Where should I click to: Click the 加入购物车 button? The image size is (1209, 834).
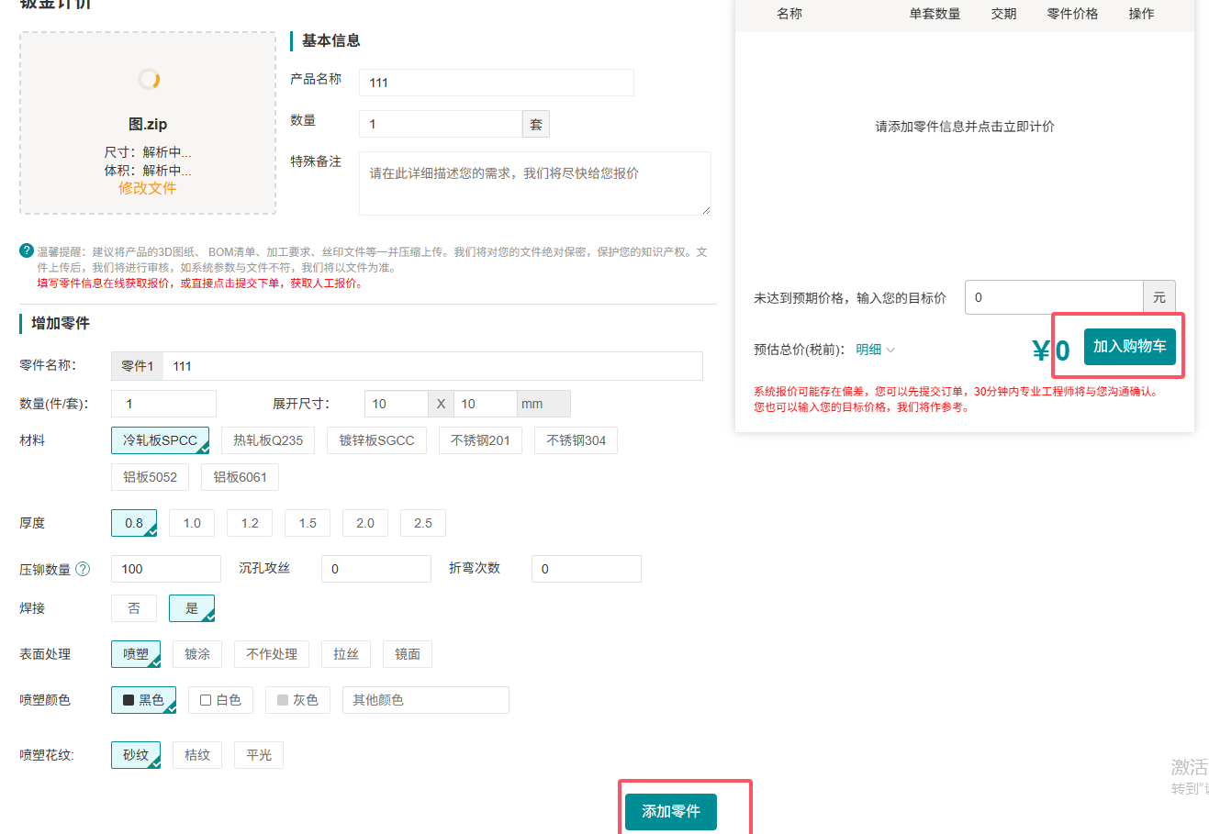click(x=1129, y=347)
